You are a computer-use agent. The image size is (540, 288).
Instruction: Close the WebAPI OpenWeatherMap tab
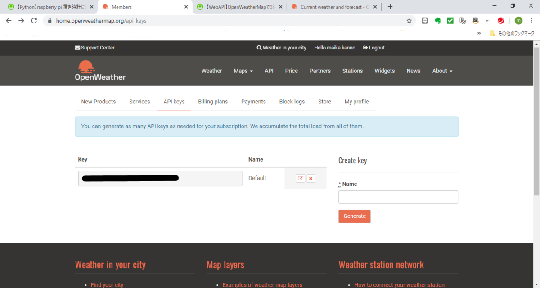tap(281, 7)
